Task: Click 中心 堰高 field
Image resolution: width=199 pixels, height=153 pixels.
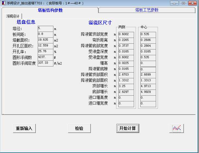Action: [148, 63]
